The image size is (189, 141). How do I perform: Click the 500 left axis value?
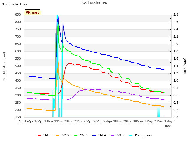click(18, 66)
